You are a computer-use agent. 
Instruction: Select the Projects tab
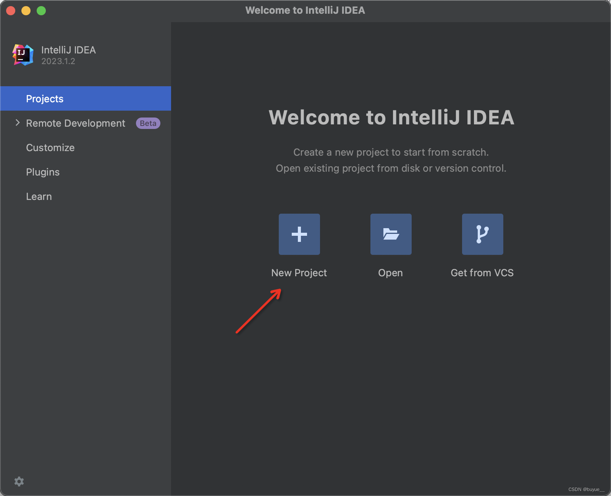[86, 98]
